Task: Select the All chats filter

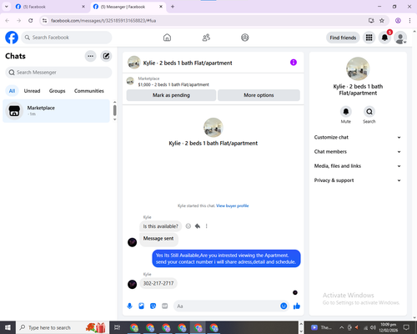Action: tap(12, 91)
